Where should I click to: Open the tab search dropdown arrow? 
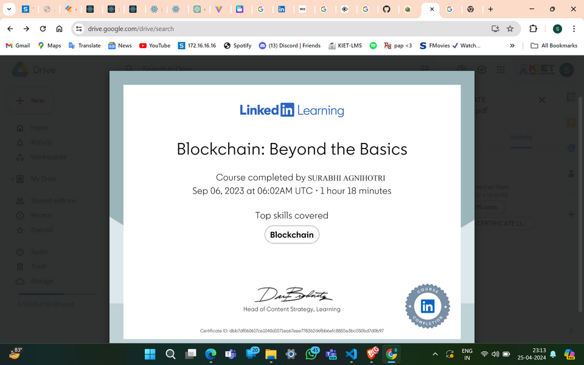[9, 9]
